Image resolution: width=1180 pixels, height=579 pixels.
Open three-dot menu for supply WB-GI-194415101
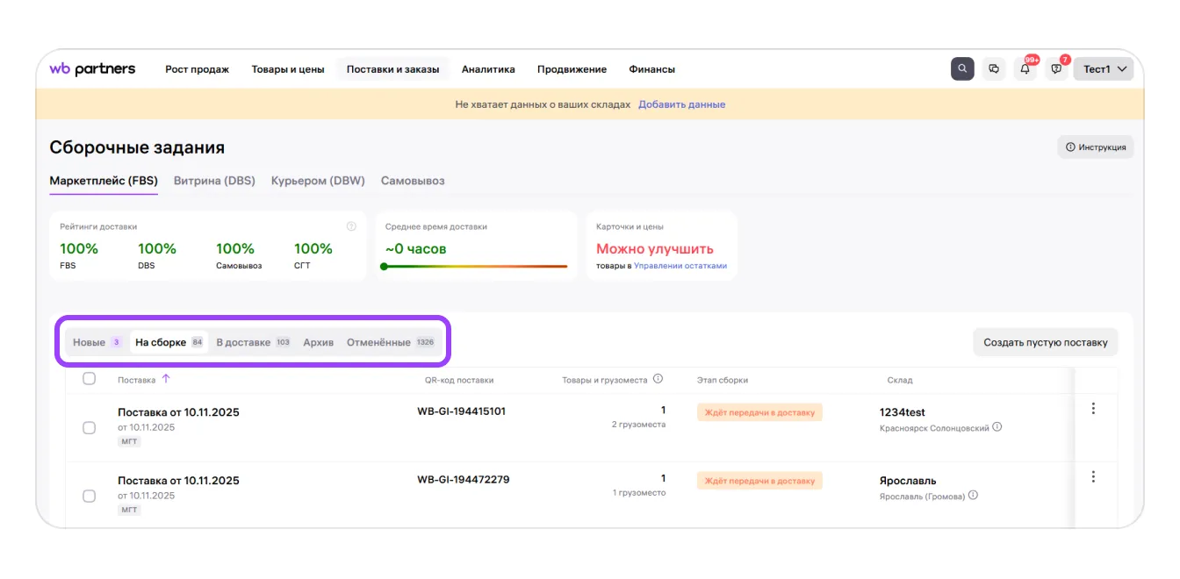point(1093,409)
